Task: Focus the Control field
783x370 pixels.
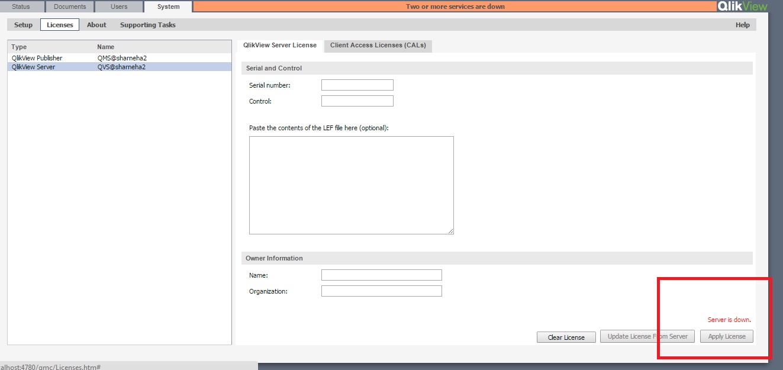Action: tap(357, 101)
